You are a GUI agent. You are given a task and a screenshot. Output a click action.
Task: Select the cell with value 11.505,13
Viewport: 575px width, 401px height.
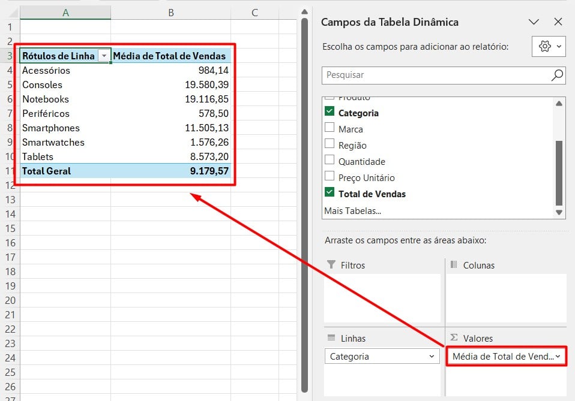pyautogui.click(x=171, y=128)
